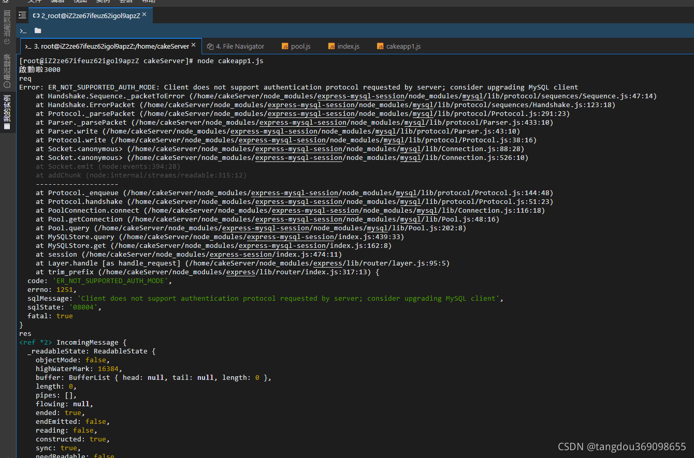694x458 pixels.
Task: Click the highWaterMark value 16384
Action: [x=108, y=369]
